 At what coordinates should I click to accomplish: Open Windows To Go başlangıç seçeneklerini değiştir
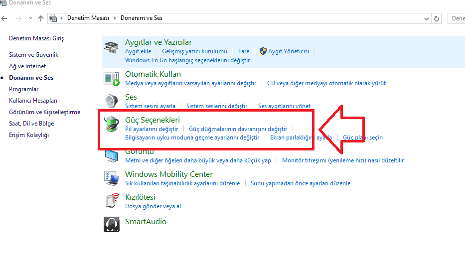pyautogui.click(x=187, y=60)
